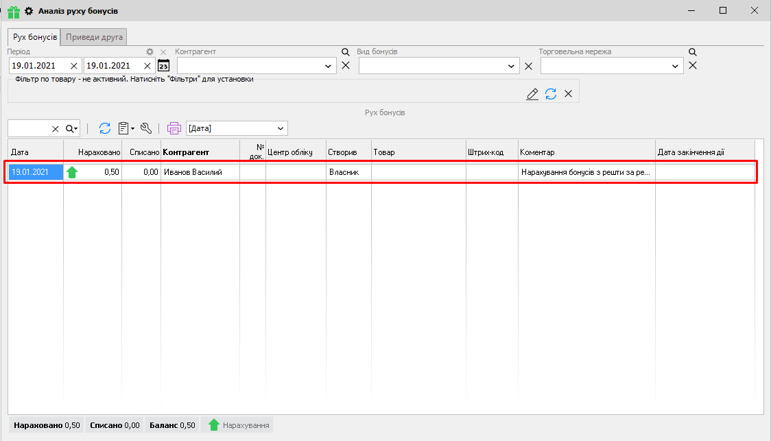
Task: Sort by the Контрагент column header
Action: pos(186,152)
